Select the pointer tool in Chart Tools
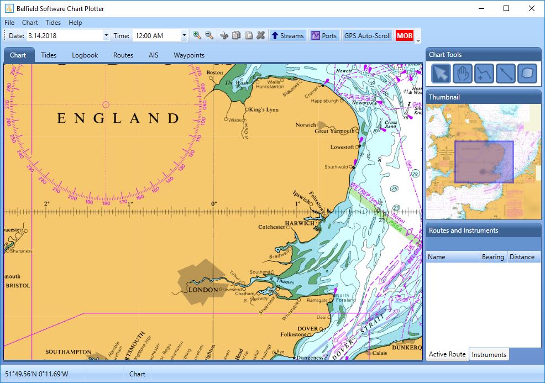Viewport: 545px width, 383px height. (440, 74)
